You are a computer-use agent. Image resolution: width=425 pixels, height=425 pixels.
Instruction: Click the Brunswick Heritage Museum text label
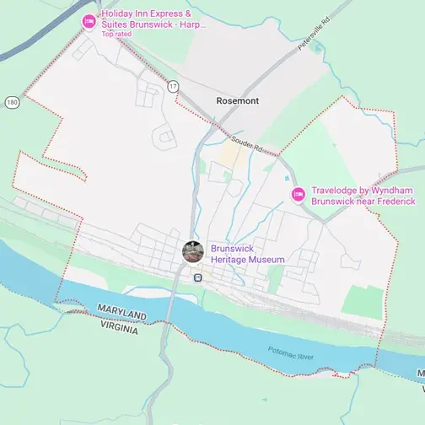pos(248,254)
